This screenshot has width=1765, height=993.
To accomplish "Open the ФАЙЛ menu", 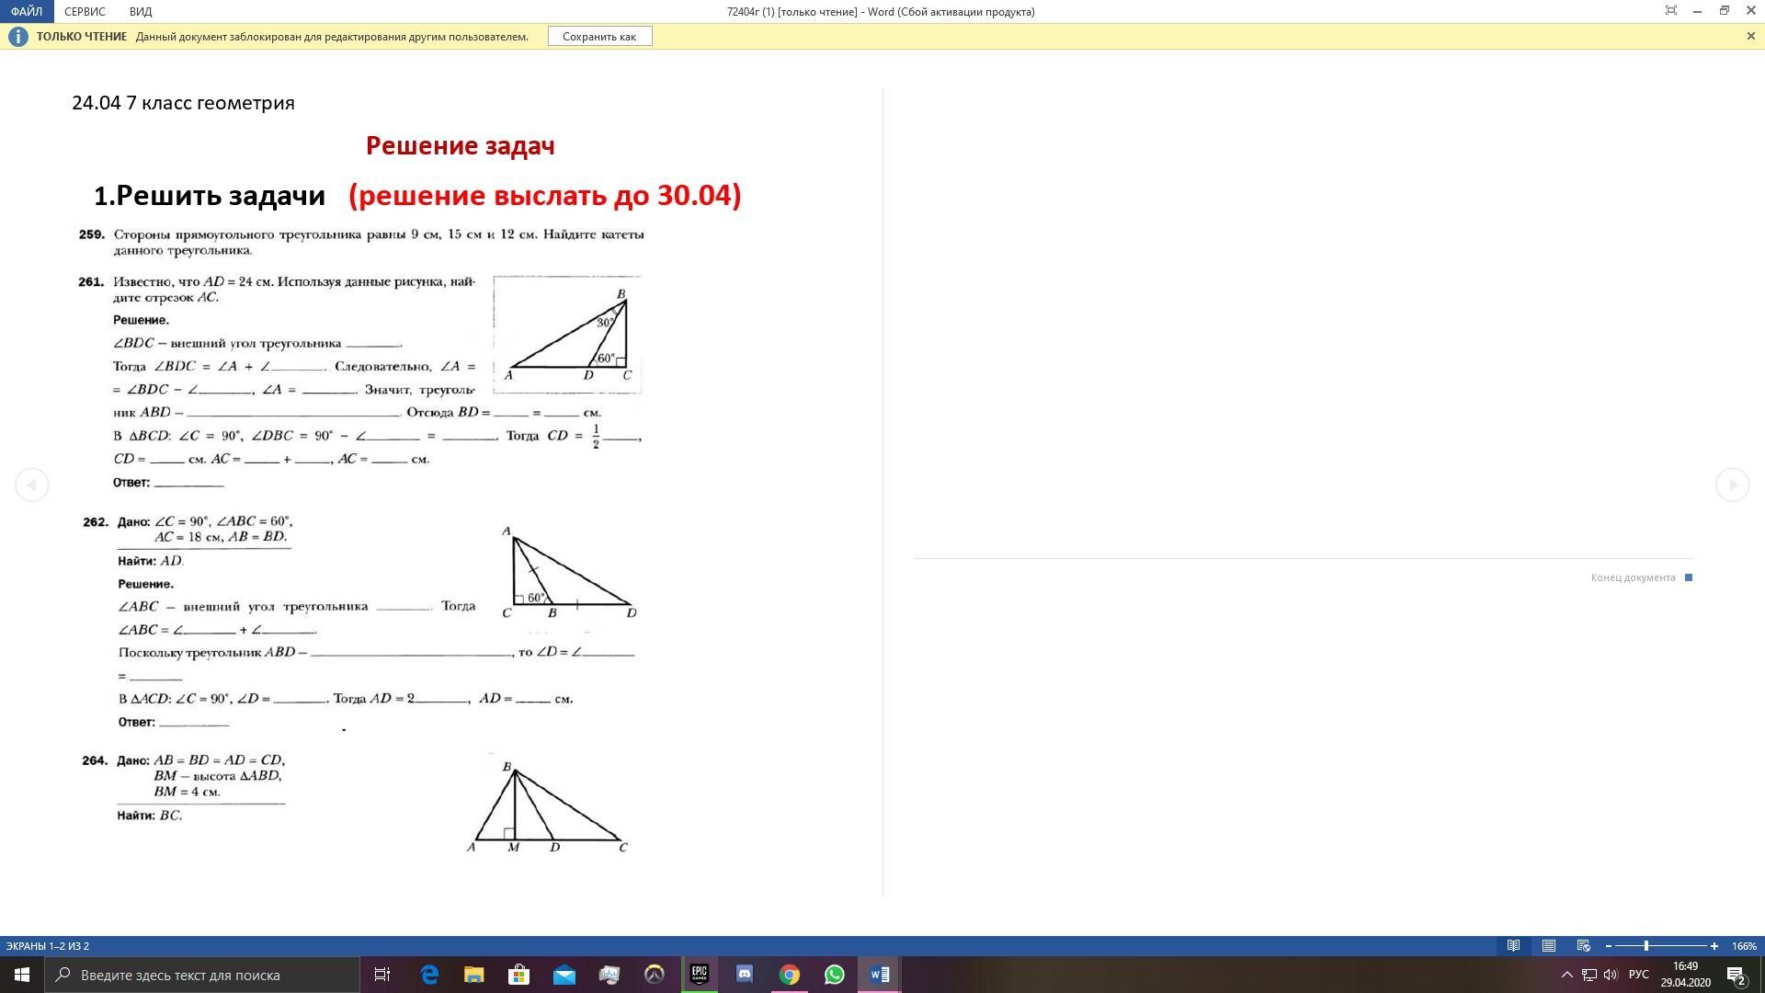I will point(27,12).
